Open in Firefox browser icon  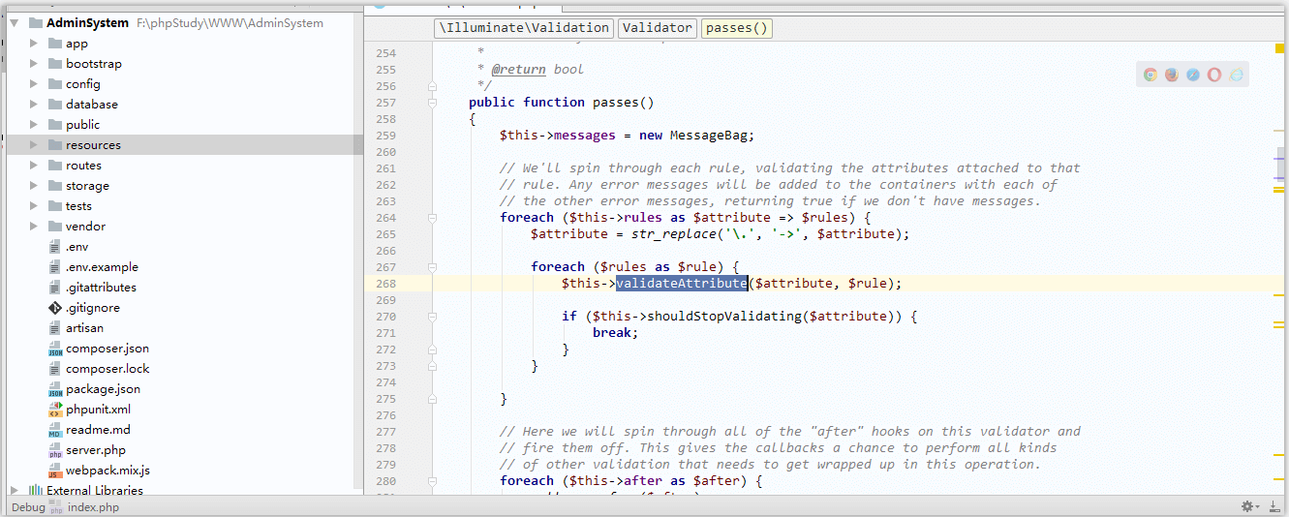(x=1172, y=75)
